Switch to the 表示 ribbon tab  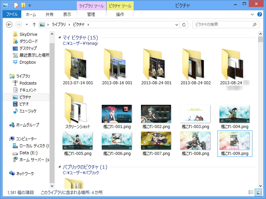(67, 14)
